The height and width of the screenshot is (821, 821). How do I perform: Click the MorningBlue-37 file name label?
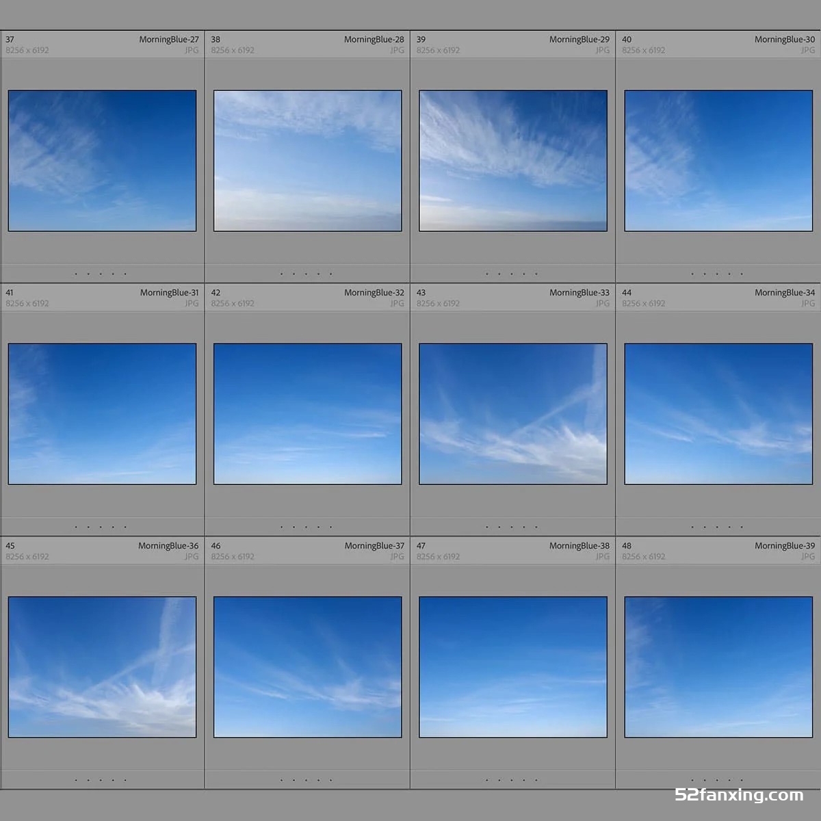(374, 546)
